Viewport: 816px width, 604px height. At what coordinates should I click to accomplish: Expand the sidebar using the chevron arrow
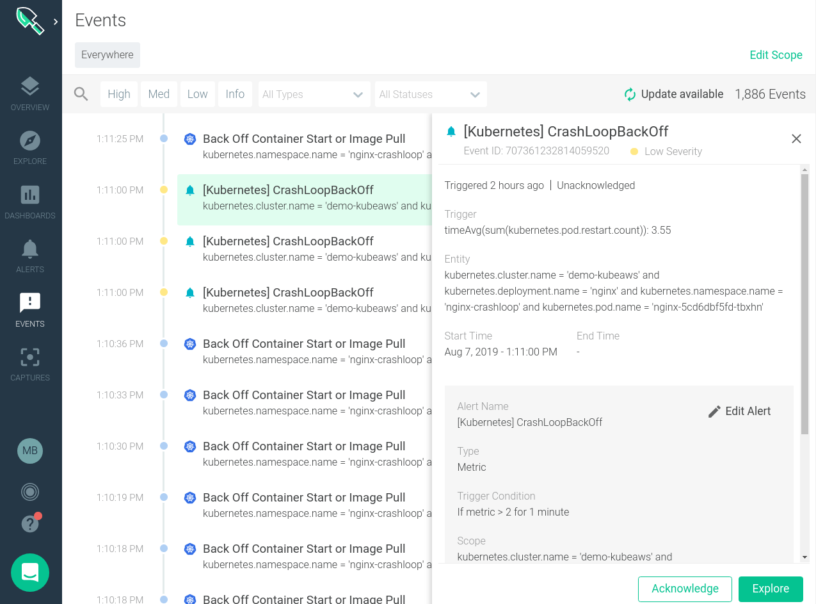[56, 20]
